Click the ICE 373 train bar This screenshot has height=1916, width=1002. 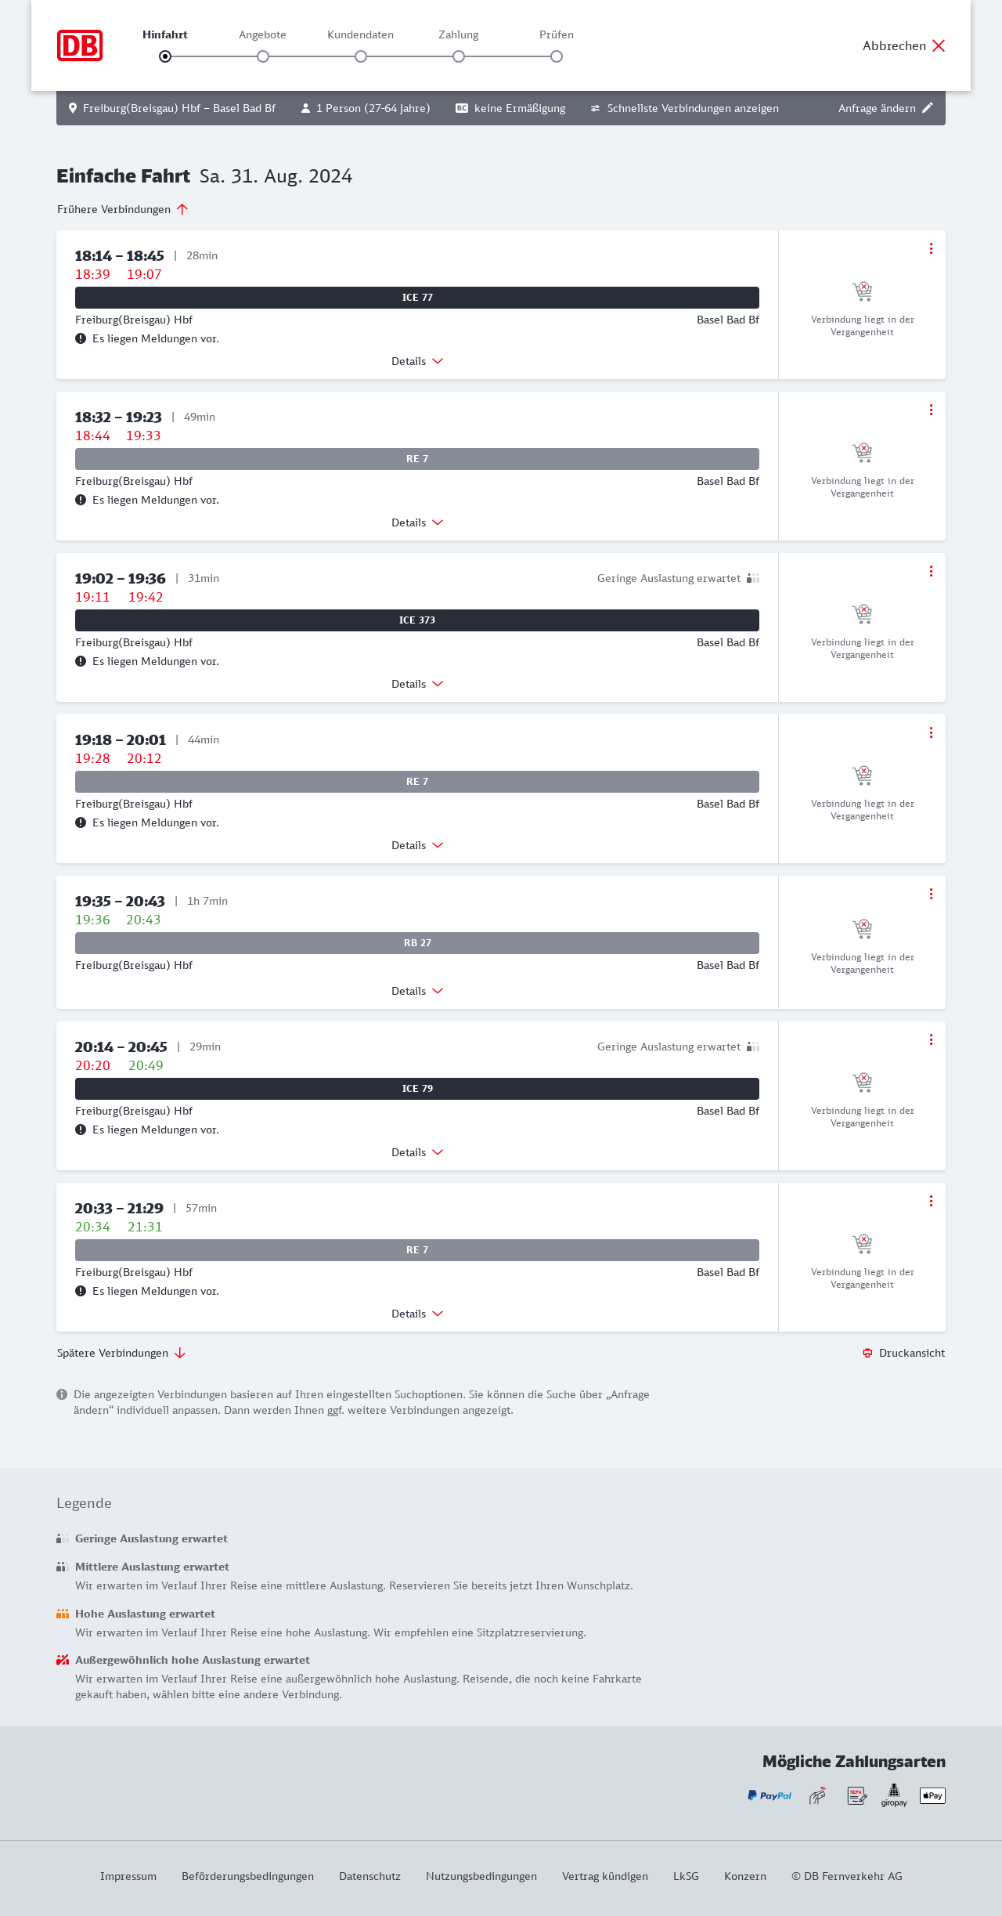pos(417,620)
